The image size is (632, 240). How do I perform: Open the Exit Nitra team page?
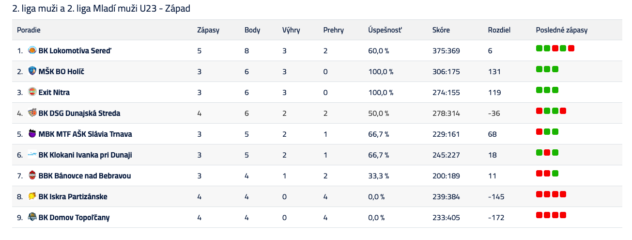tap(54, 92)
